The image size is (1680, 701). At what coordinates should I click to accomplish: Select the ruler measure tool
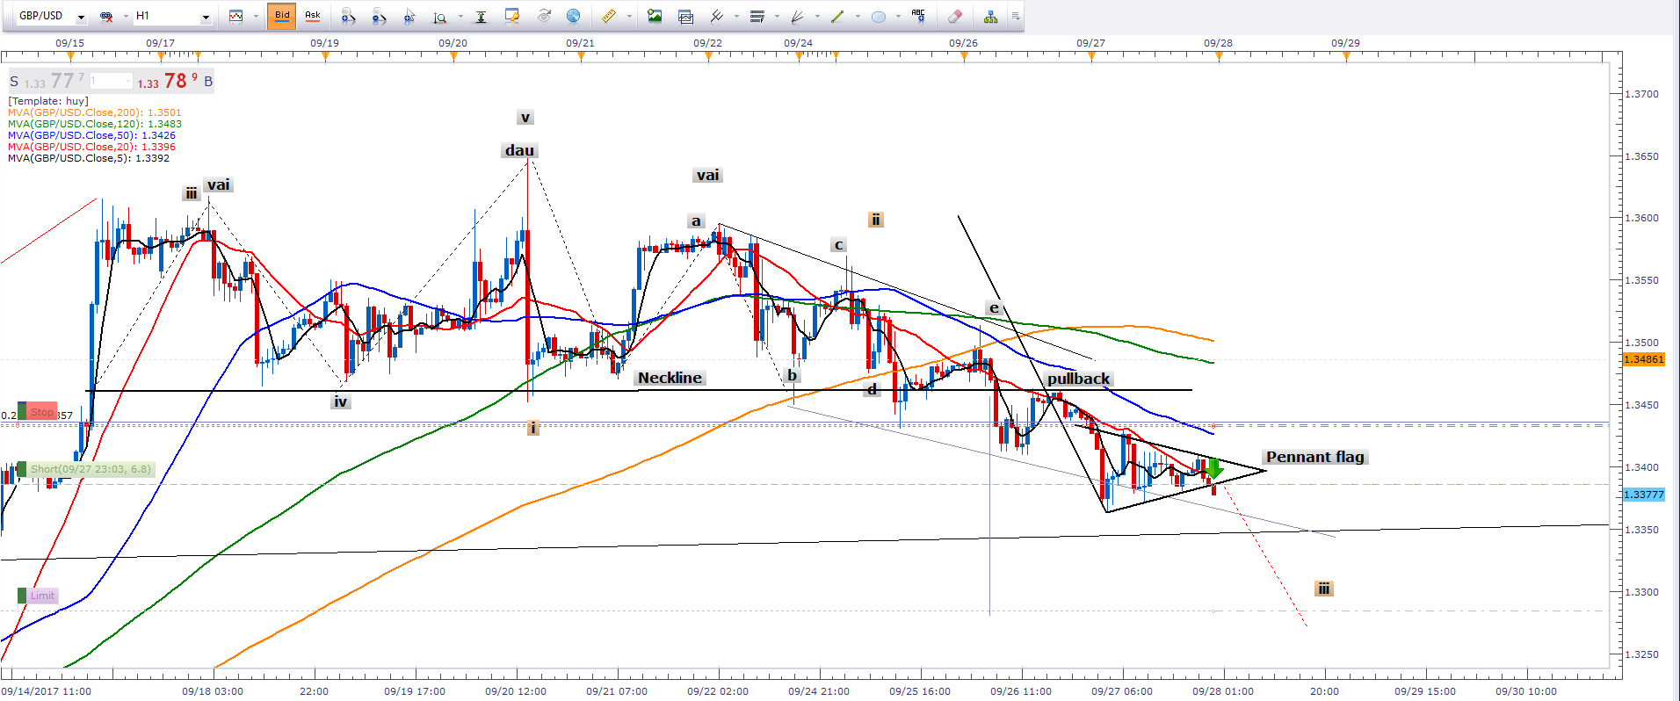pyautogui.click(x=608, y=16)
